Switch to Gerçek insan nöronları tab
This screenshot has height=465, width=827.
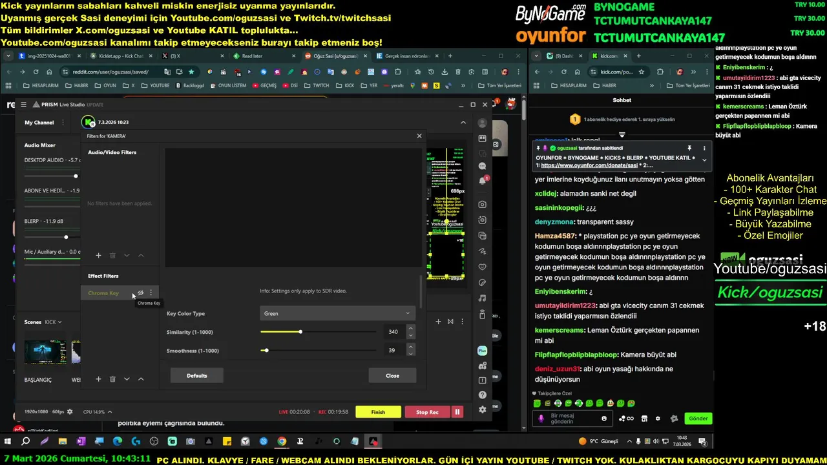[x=407, y=56]
